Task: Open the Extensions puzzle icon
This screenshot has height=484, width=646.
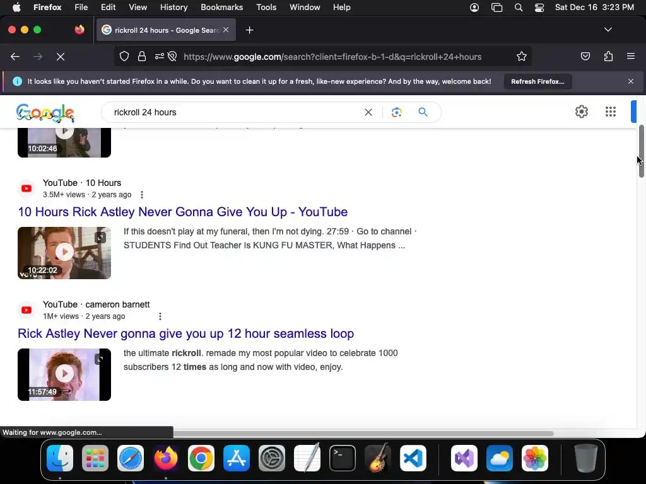Action: [608, 56]
